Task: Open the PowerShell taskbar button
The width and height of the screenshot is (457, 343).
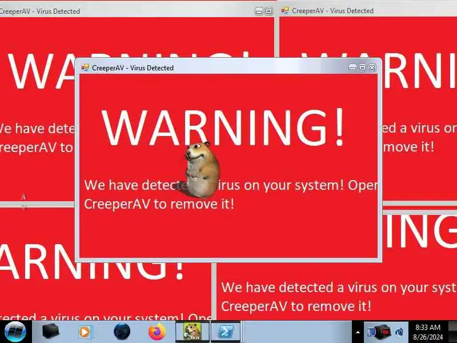Action: (226, 332)
